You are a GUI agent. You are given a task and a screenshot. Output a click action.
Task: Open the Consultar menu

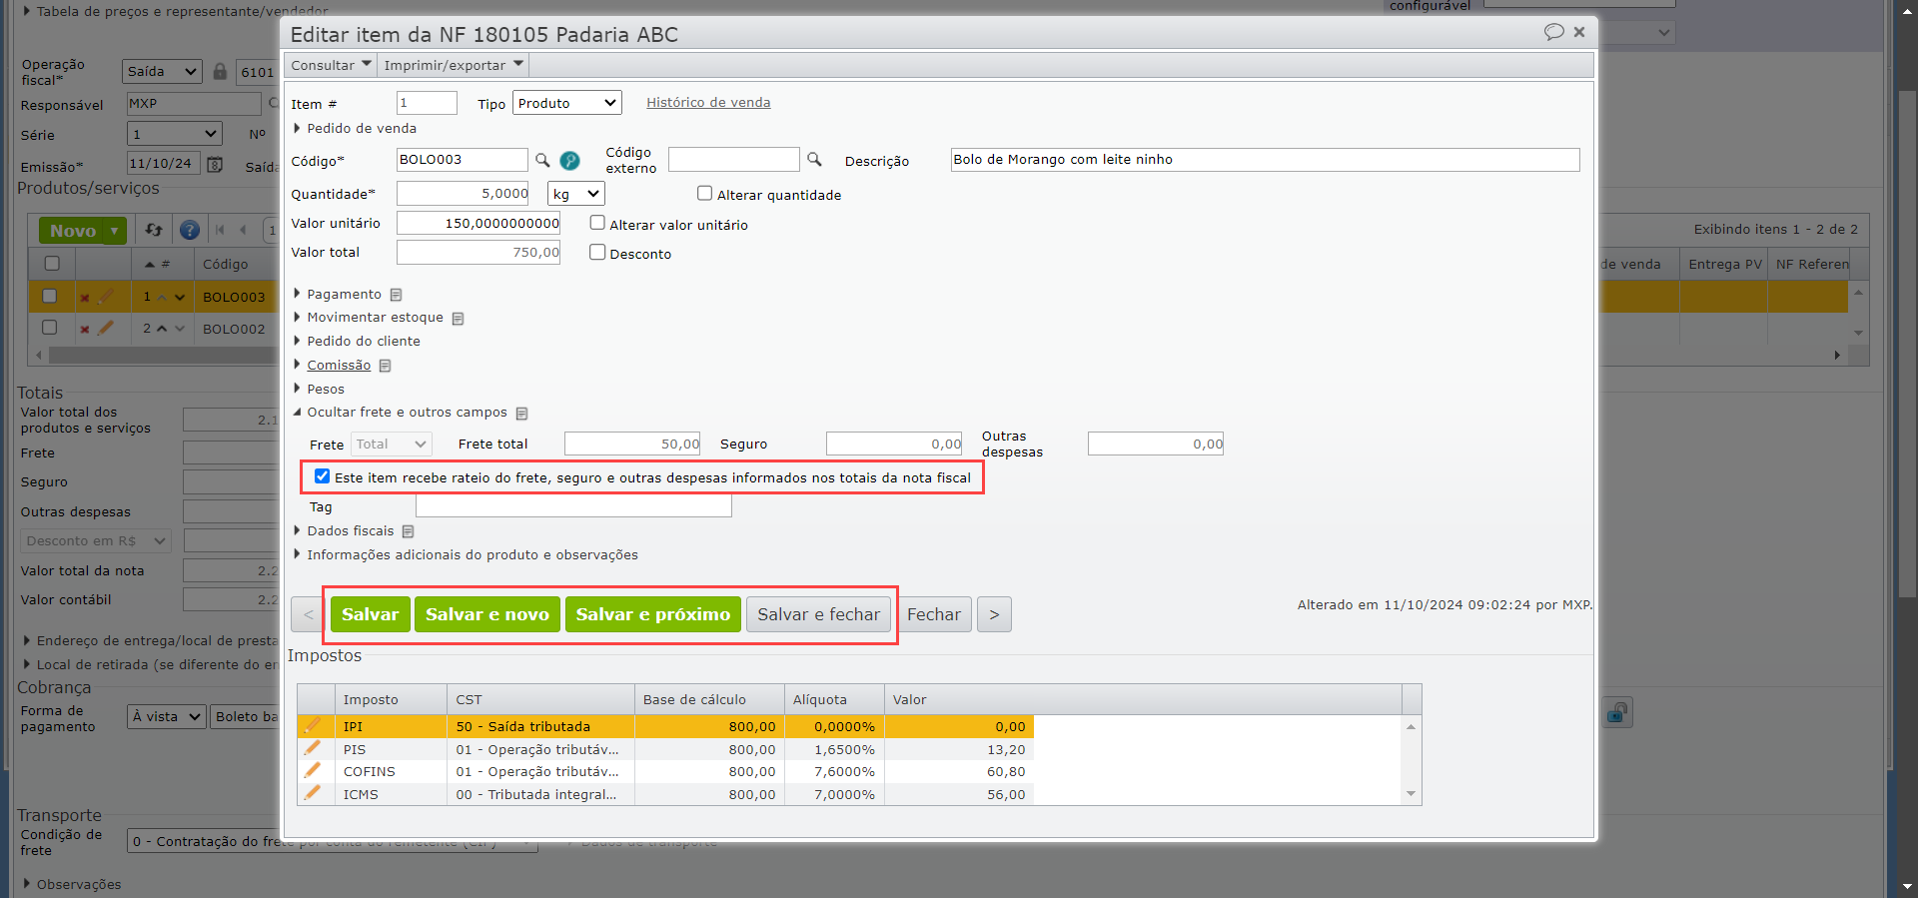pos(331,65)
